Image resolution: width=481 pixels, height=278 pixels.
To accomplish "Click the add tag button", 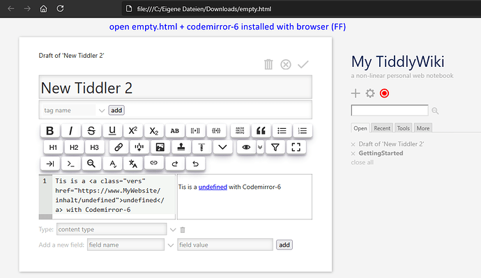I will click(116, 110).
